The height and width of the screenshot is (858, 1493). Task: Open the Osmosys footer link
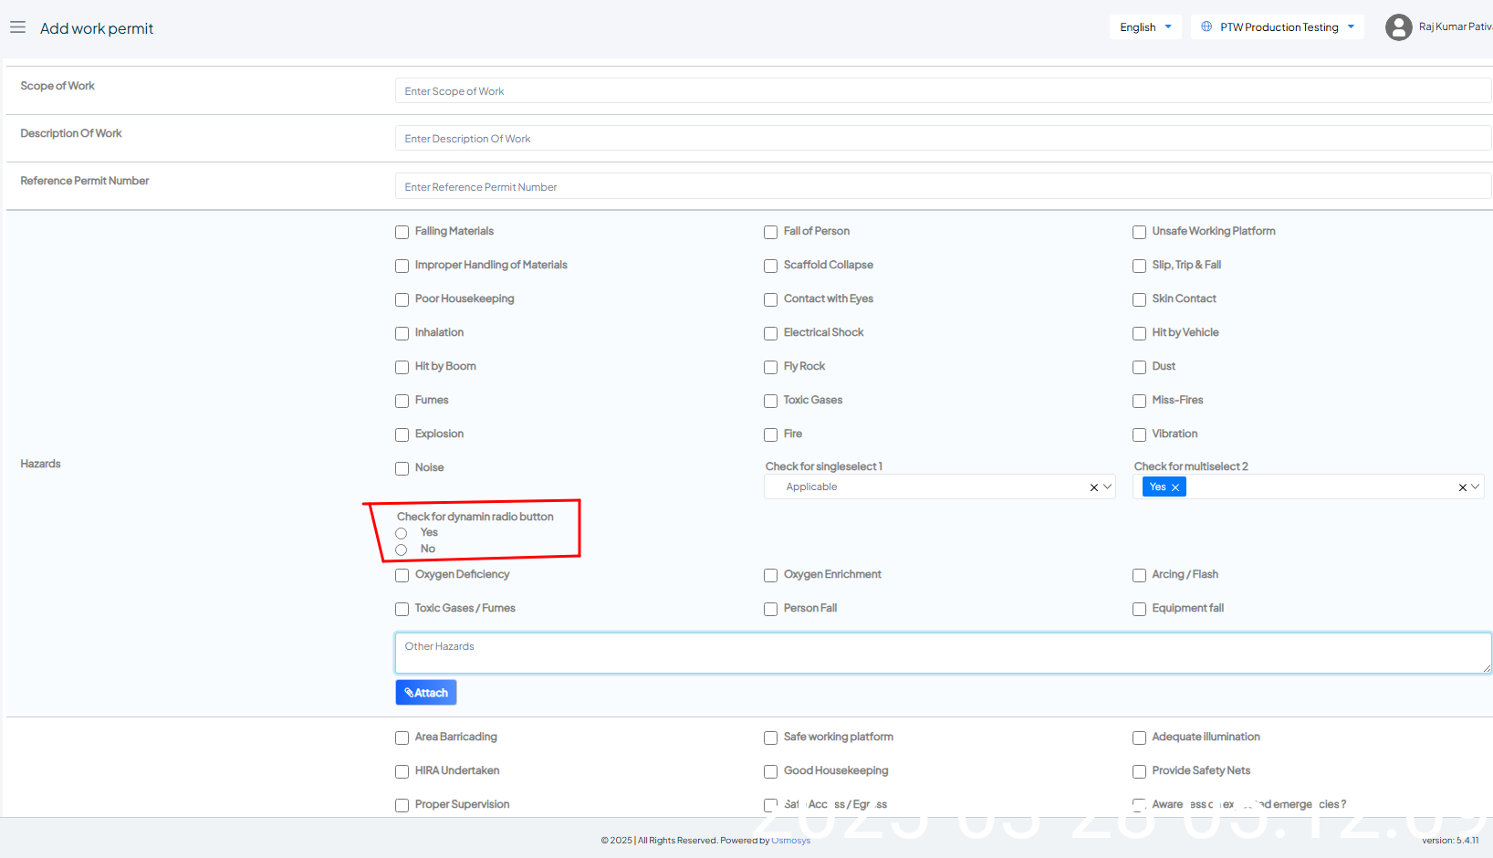790,841
